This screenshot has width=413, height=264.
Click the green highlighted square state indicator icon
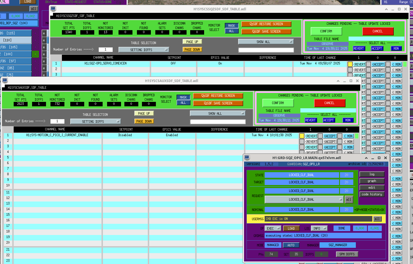(x=35, y=54)
